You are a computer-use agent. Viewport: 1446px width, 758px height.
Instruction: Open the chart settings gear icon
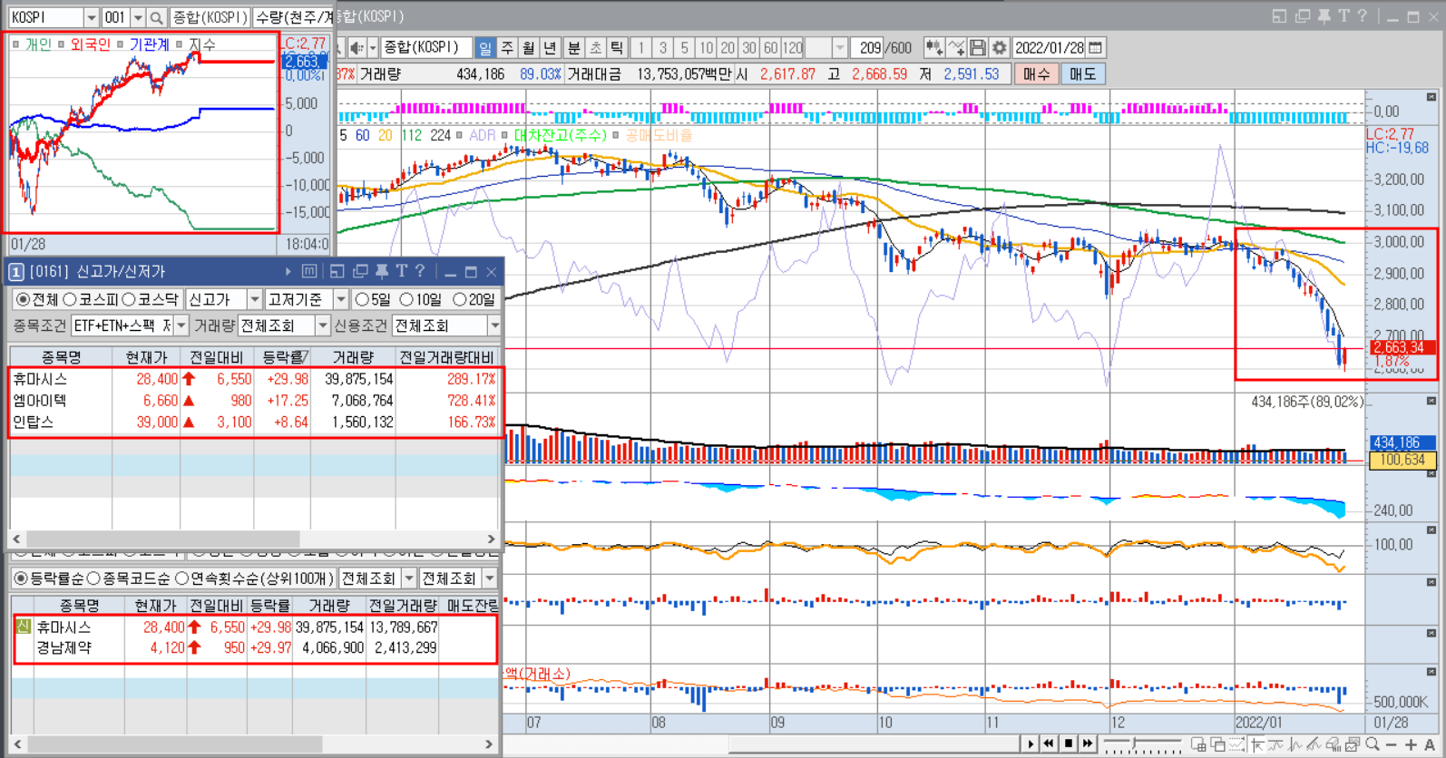[x=999, y=48]
